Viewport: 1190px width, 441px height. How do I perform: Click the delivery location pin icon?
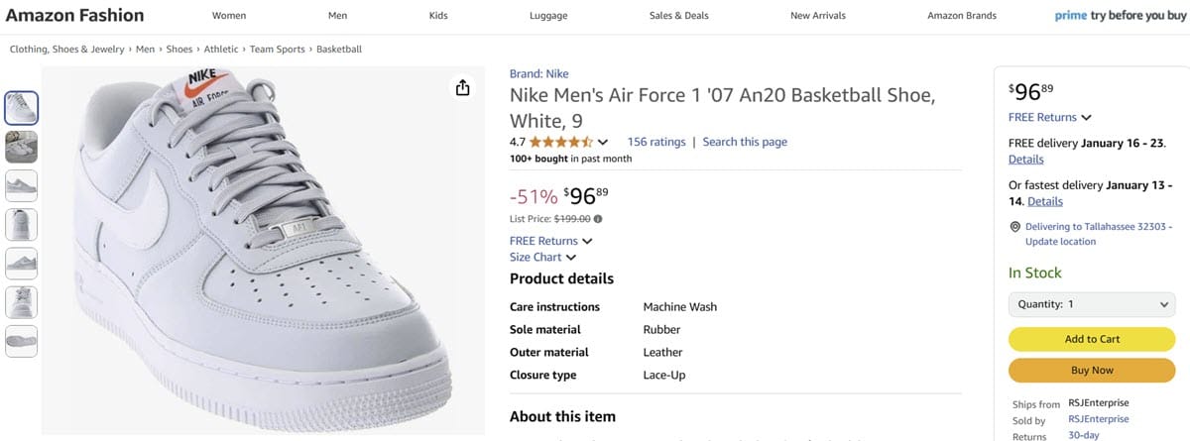(x=1014, y=227)
